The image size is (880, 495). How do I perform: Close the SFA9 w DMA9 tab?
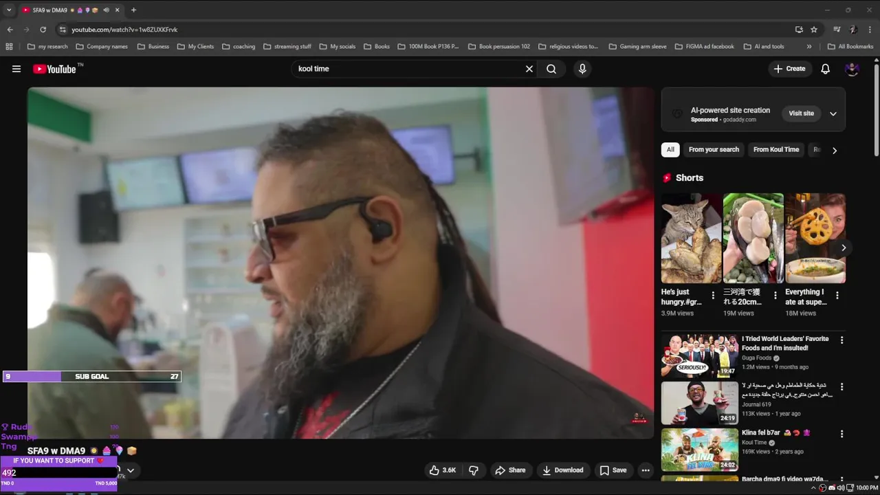tap(117, 10)
